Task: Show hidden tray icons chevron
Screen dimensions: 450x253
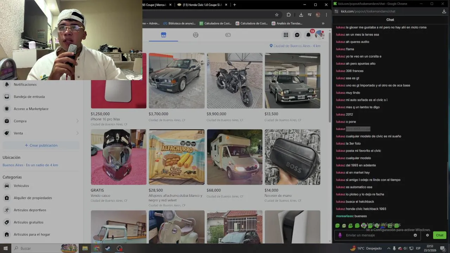Action: tap(389, 248)
